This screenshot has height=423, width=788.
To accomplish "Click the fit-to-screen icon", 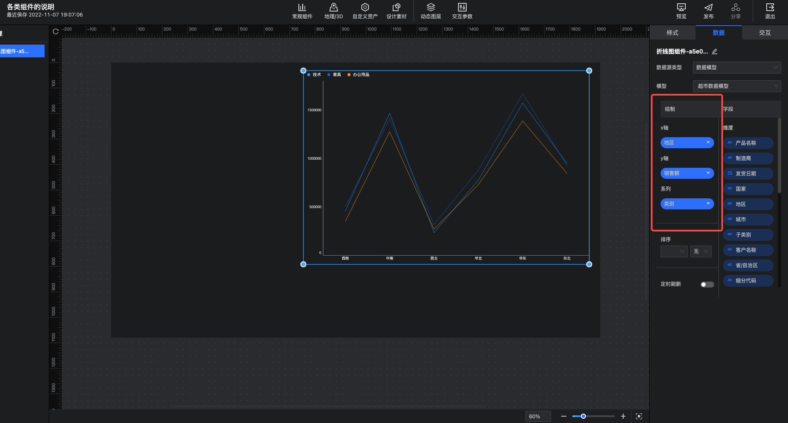I will pyautogui.click(x=639, y=416).
